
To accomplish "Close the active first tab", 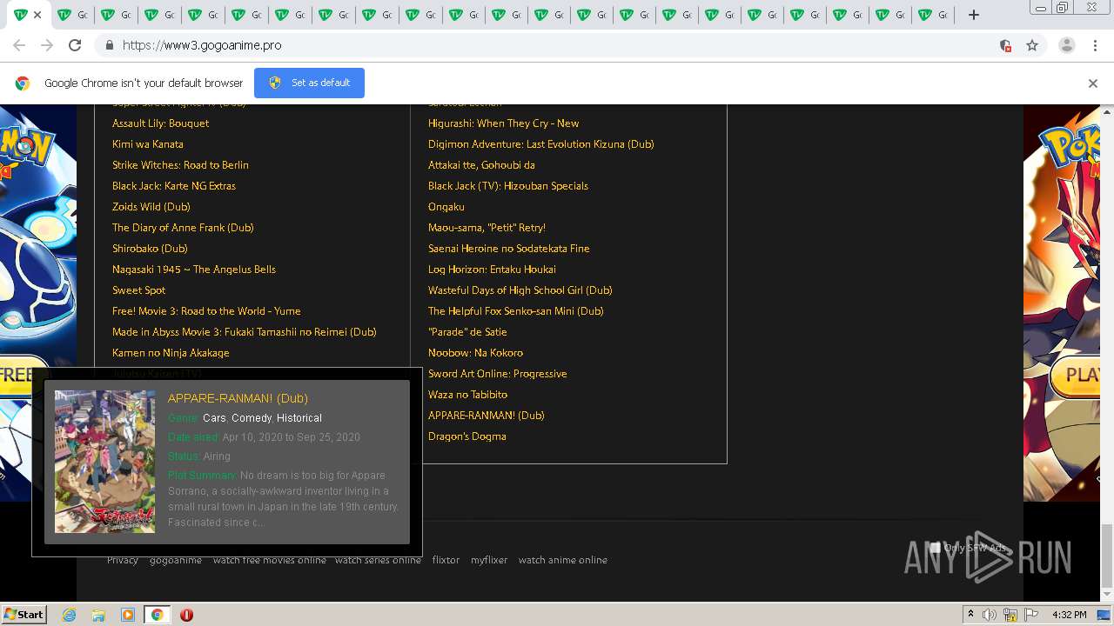I will click(x=37, y=15).
